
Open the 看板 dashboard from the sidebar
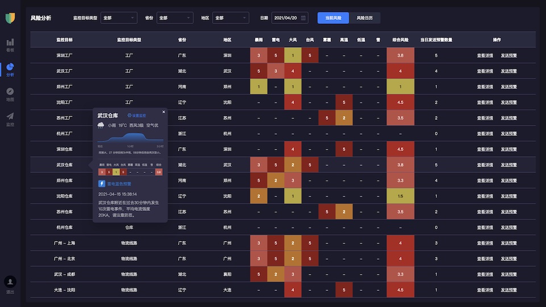[x=10, y=44]
